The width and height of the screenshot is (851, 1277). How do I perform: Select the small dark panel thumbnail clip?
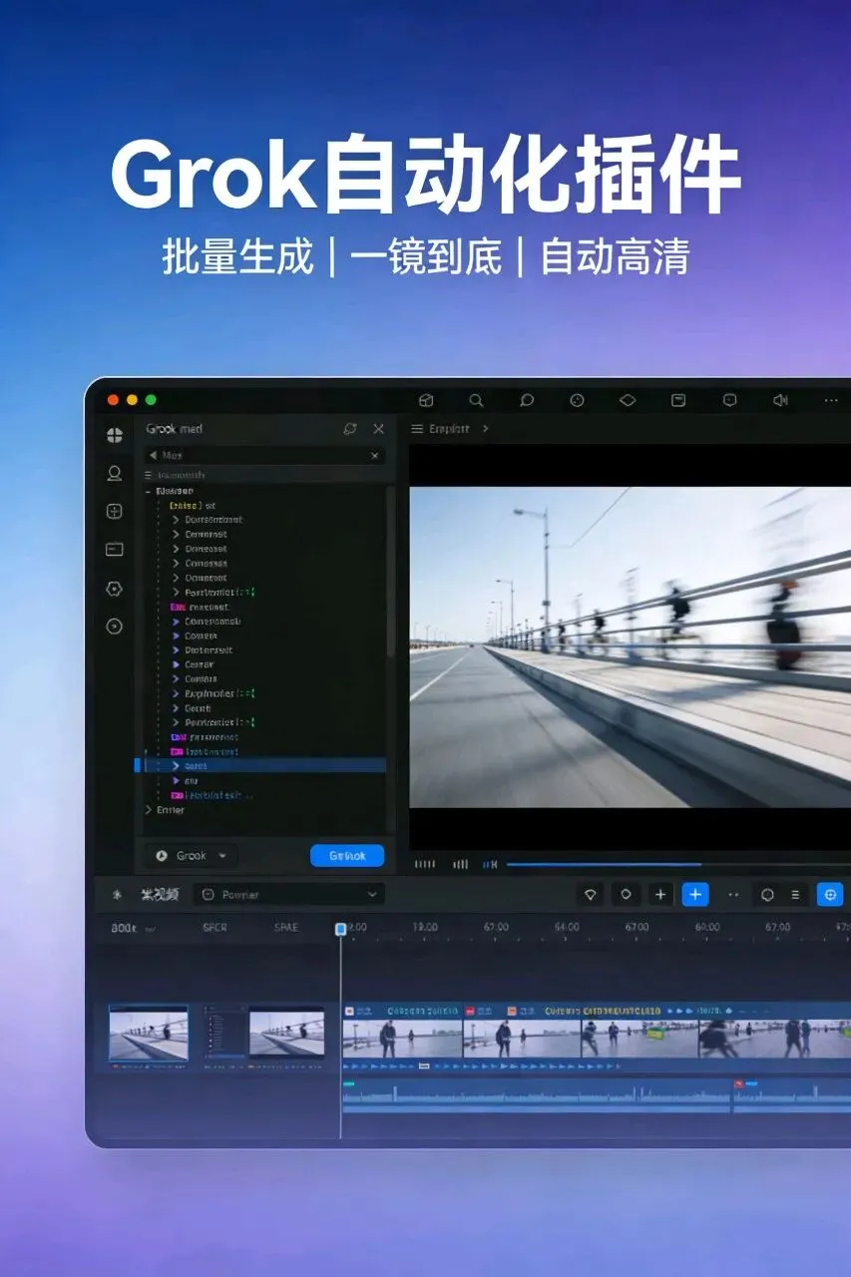click(x=224, y=1034)
